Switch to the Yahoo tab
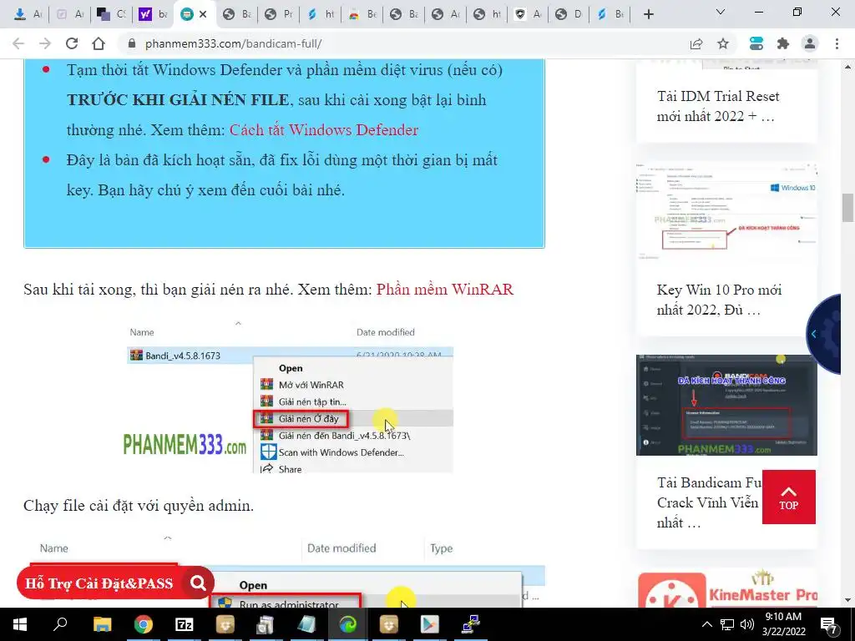 153,14
